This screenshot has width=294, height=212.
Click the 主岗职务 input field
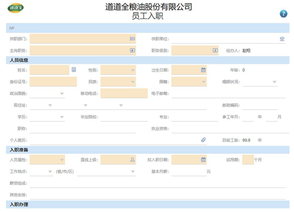pos(83,50)
